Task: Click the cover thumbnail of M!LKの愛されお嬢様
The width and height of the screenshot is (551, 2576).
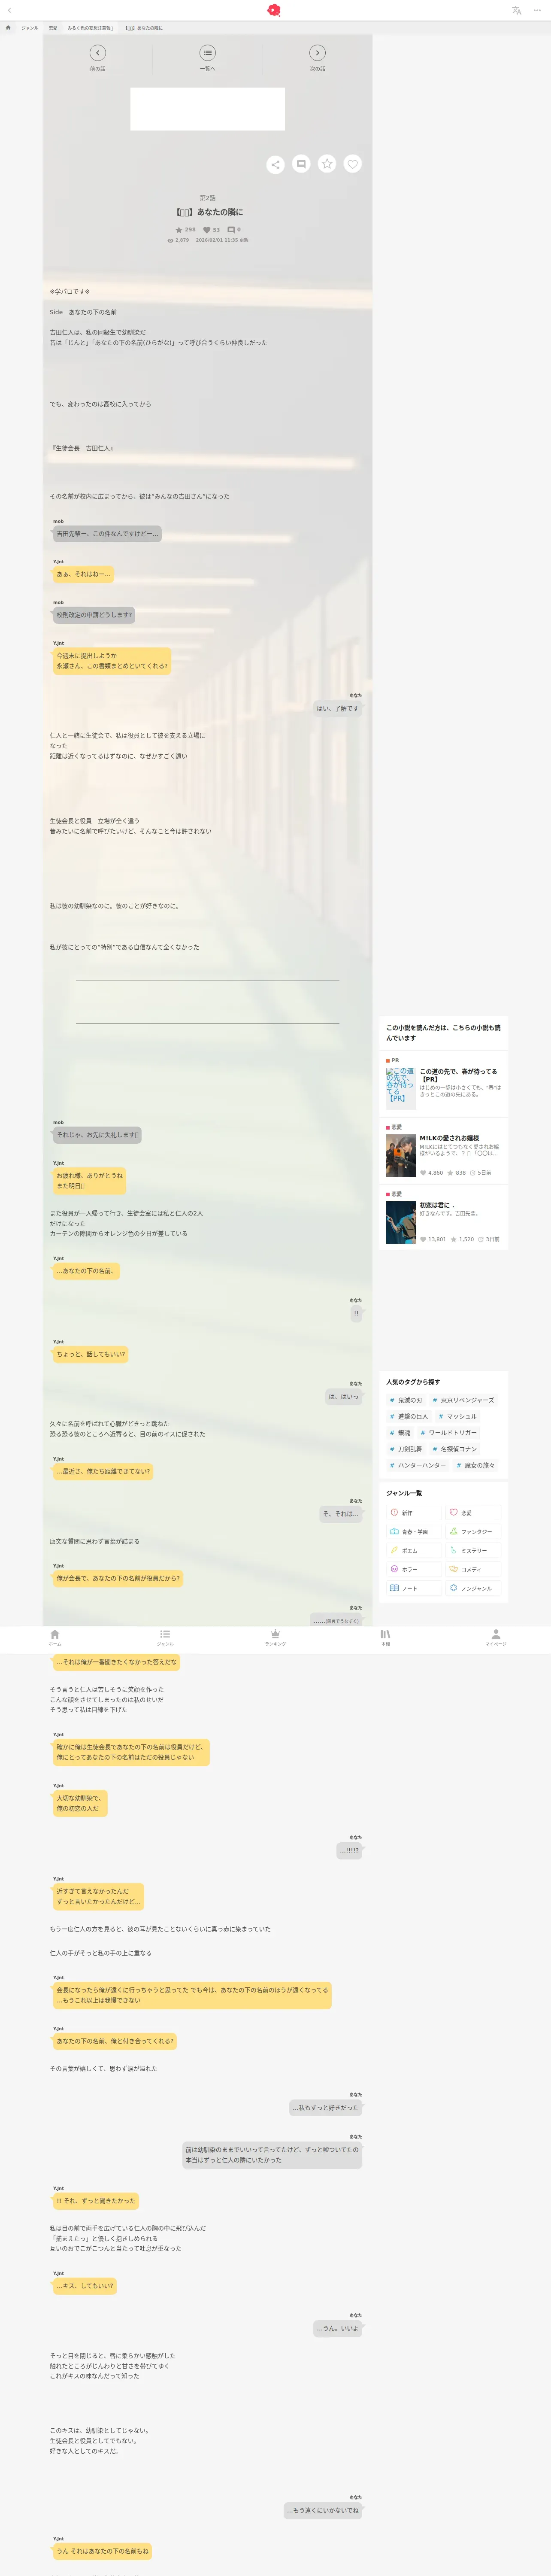Action: pyautogui.click(x=401, y=1157)
